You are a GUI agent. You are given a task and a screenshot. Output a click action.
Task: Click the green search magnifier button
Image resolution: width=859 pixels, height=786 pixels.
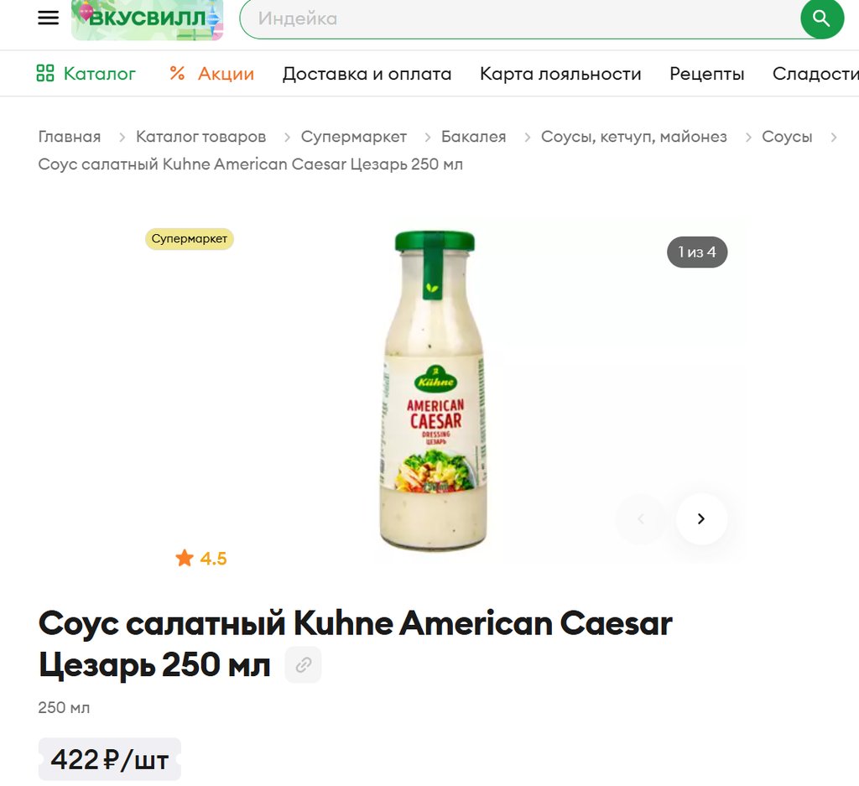pos(822,18)
